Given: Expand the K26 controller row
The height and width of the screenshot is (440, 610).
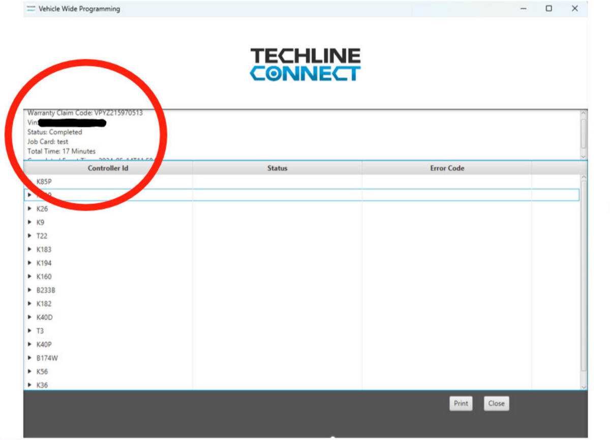Looking at the screenshot, I should [29, 209].
